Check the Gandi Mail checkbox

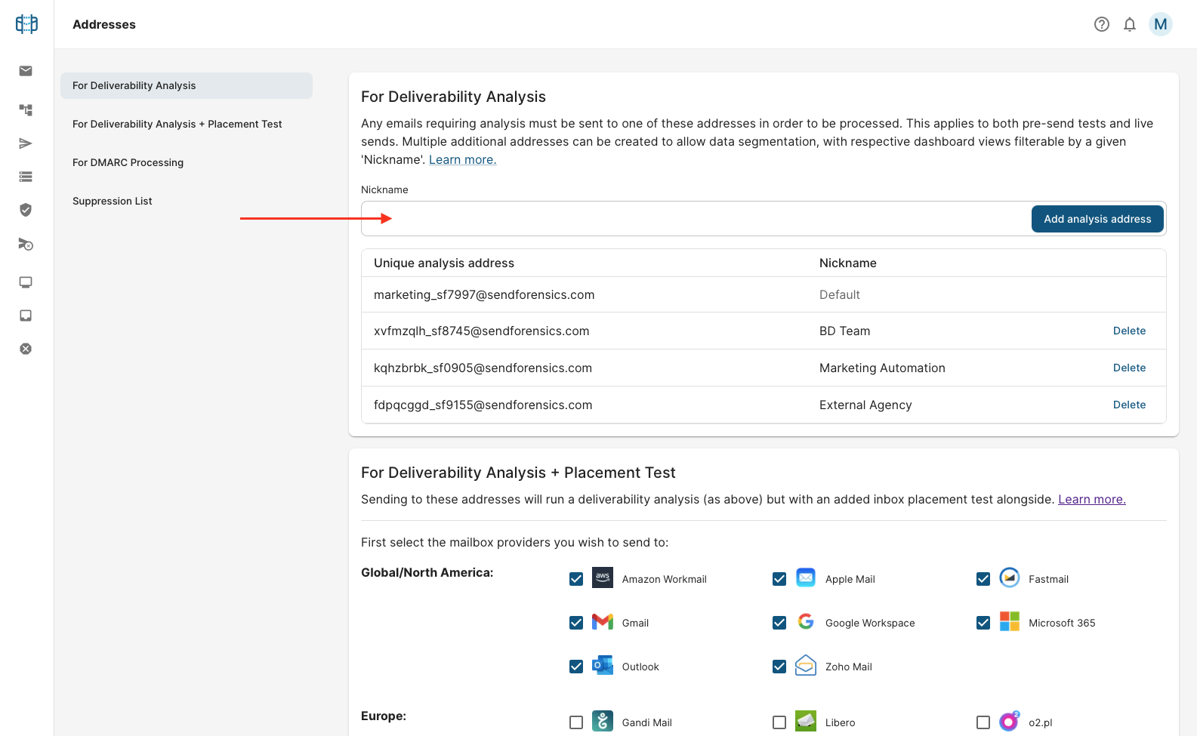[x=576, y=722]
